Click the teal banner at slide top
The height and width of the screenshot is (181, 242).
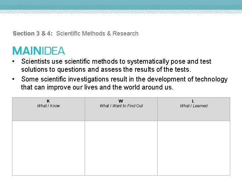121,7
